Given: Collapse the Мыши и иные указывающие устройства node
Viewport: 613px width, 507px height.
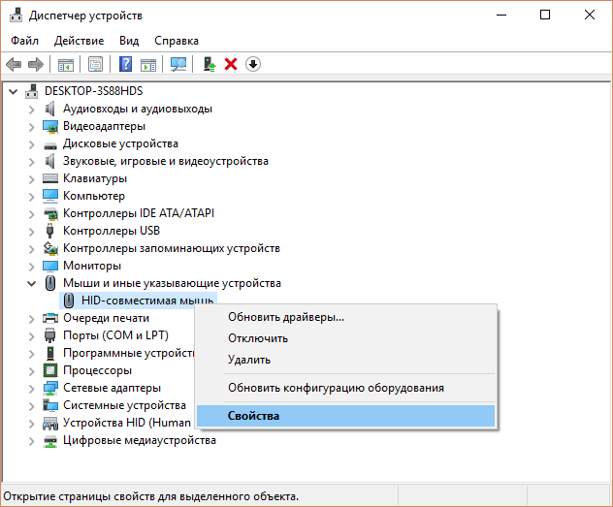Looking at the screenshot, I should coord(31,283).
